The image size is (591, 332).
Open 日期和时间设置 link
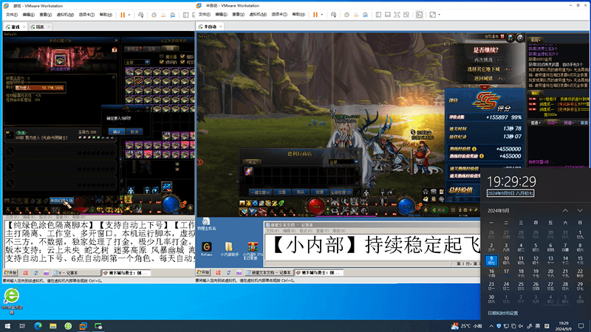(x=502, y=313)
